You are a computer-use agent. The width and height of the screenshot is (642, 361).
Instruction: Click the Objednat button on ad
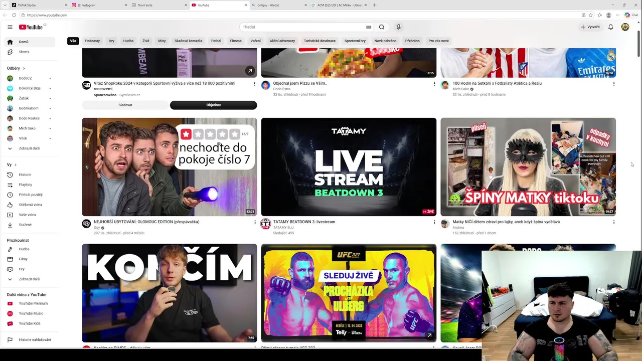214,105
